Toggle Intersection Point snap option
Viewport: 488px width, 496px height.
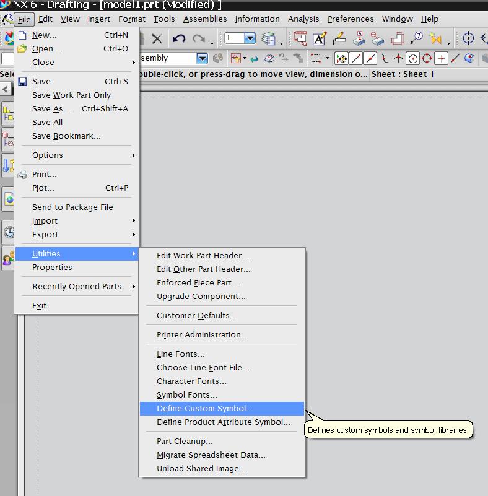(398, 59)
